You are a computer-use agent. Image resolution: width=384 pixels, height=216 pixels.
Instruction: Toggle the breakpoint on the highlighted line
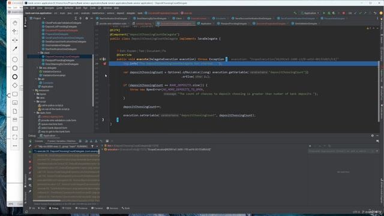[x=104, y=64]
